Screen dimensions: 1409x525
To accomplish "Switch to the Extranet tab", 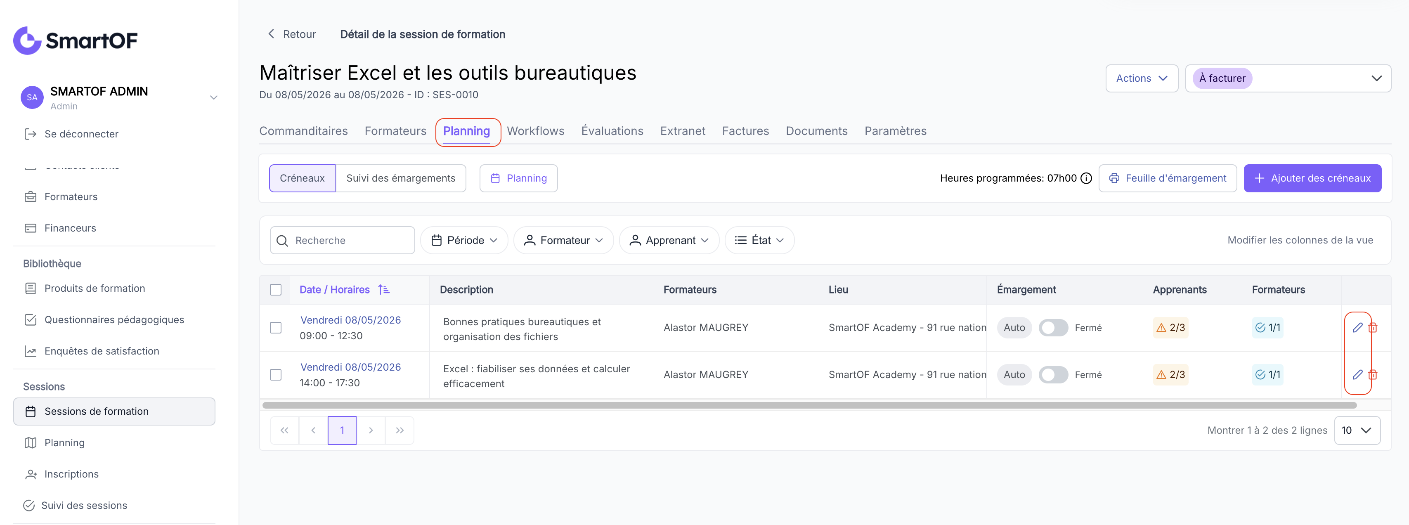I will 683,131.
